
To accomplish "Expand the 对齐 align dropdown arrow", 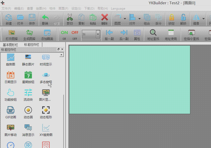I will [140, 19].
